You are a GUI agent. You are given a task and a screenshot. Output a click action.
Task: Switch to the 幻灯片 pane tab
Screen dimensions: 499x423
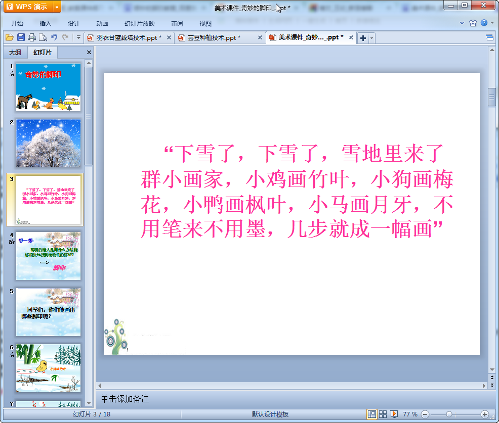click(43, 53)
